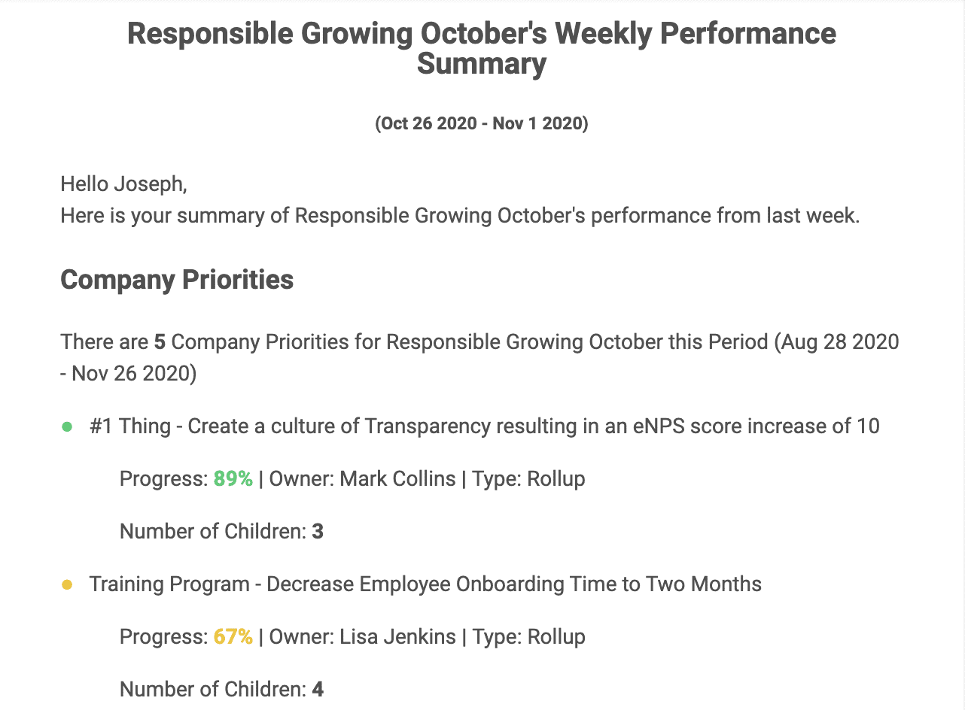Click the bold 5 Company Priorities count
This screenshot has width=965, height=710.
[160, 342]
